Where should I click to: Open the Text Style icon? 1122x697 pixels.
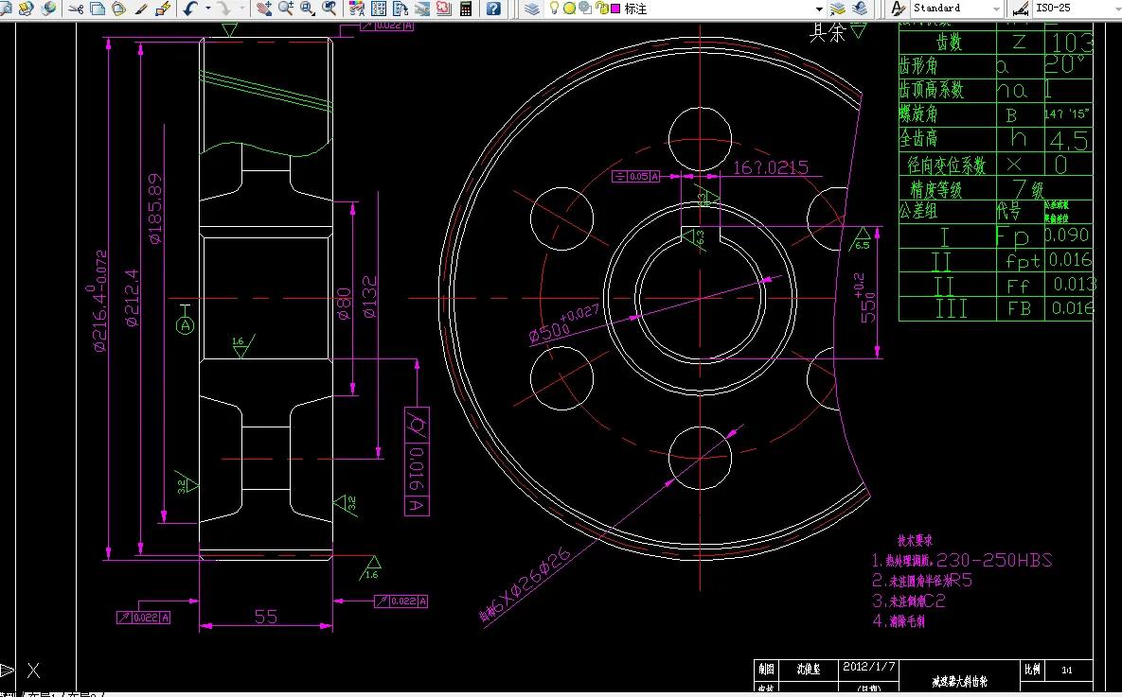tap(898, 9)
